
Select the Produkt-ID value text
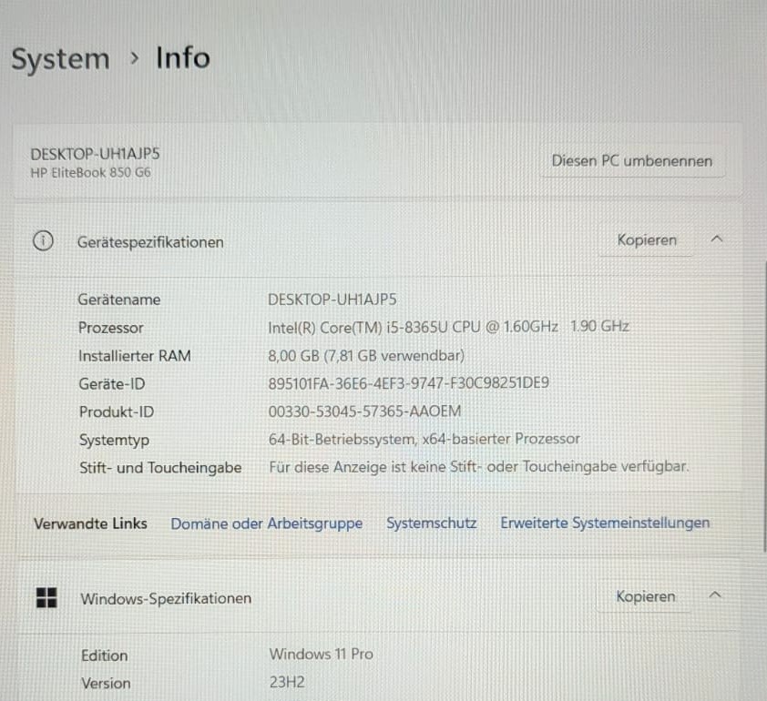click(364, 411)
